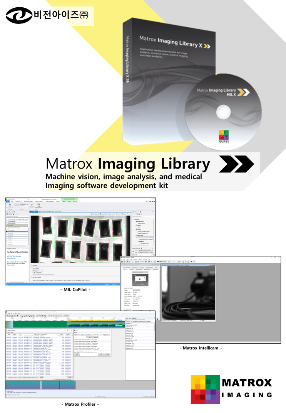Open the FILE tab in MIL CoPilot
This screenshot has width=286, height=413.
pos(8,201)
